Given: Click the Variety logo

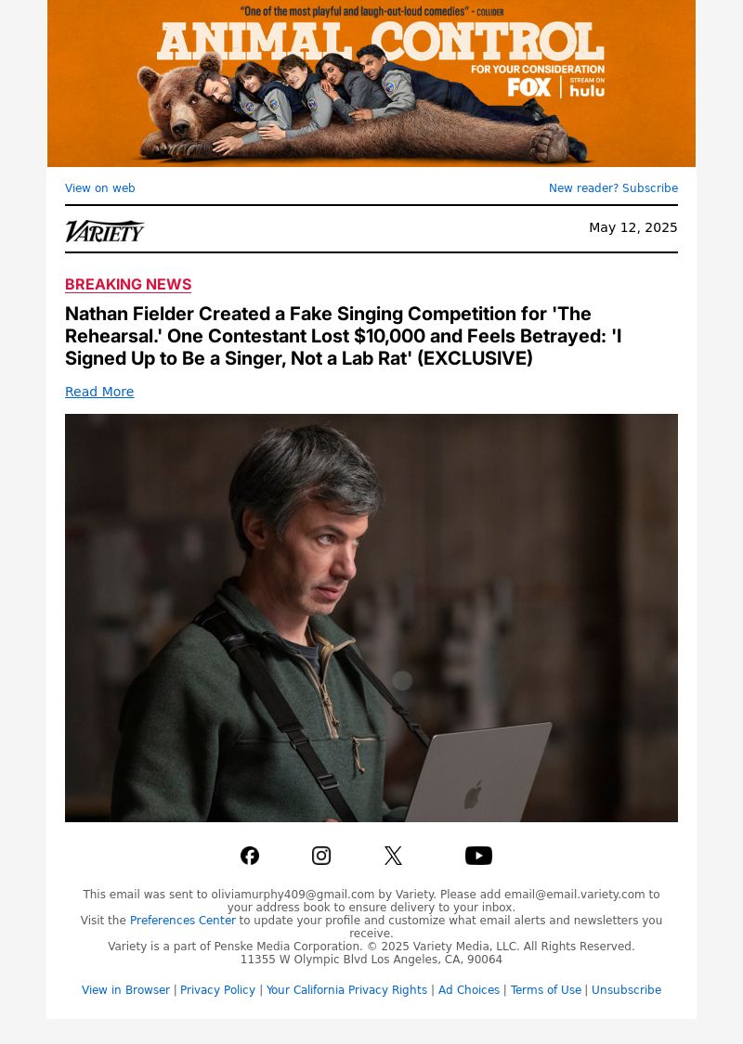Looking at the screenshot, I should point(105,231).
